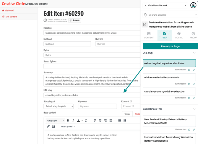Click into the Summary text area

tap(92, 81)
